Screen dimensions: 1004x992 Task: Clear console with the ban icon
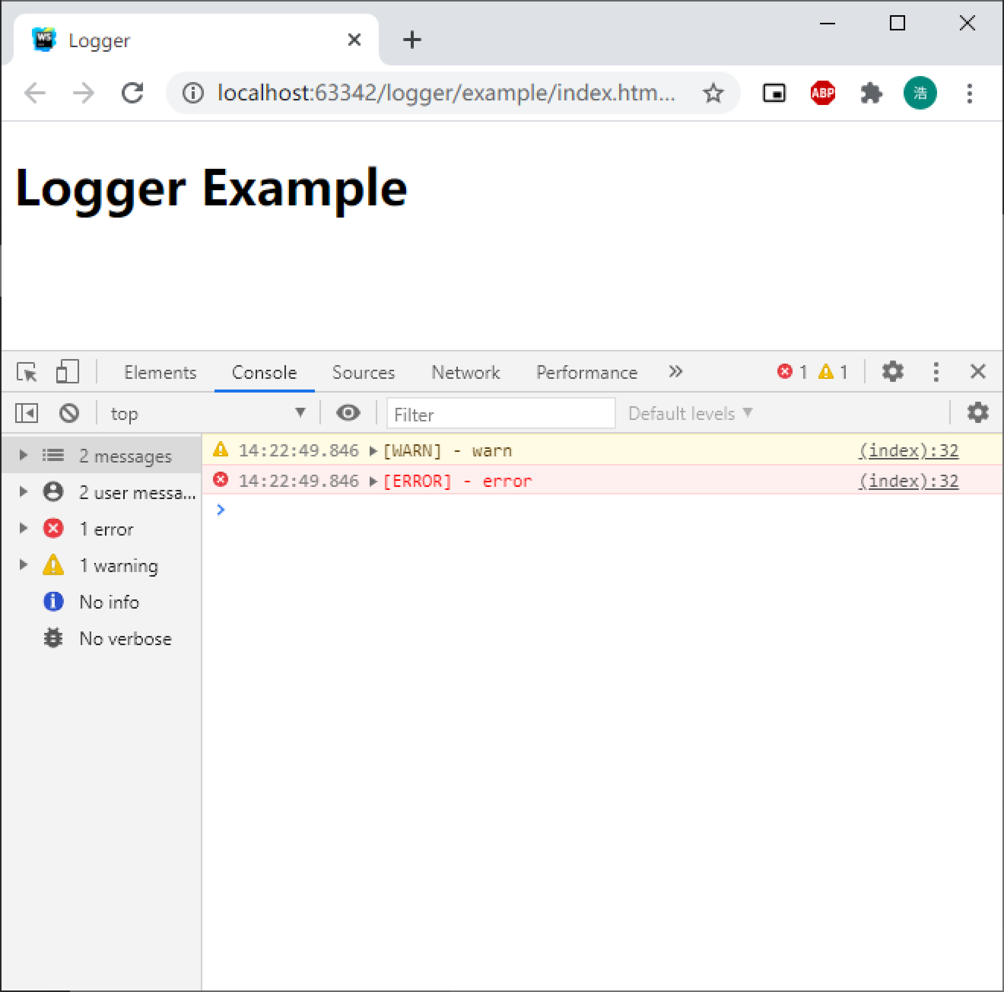click(x=68, y=414)
